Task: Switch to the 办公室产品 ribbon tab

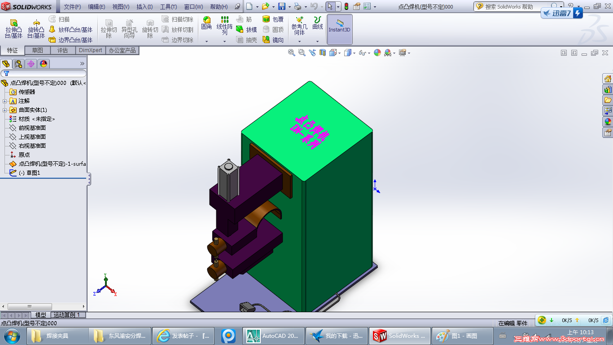Action: pos(122,50)
